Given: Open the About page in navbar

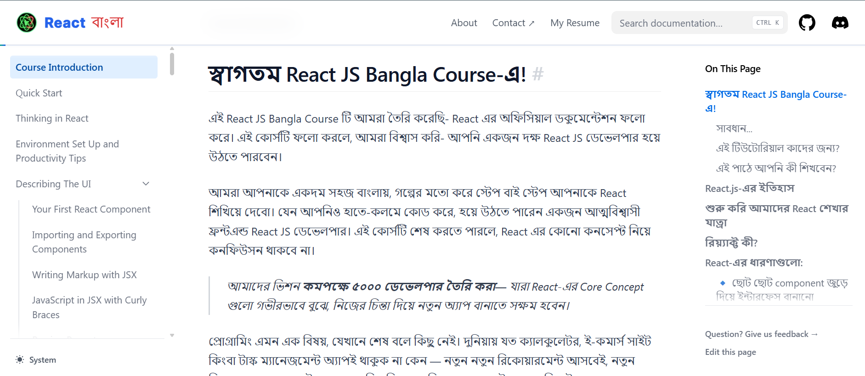Looking at the screenshot, I should tap(464, 23).
